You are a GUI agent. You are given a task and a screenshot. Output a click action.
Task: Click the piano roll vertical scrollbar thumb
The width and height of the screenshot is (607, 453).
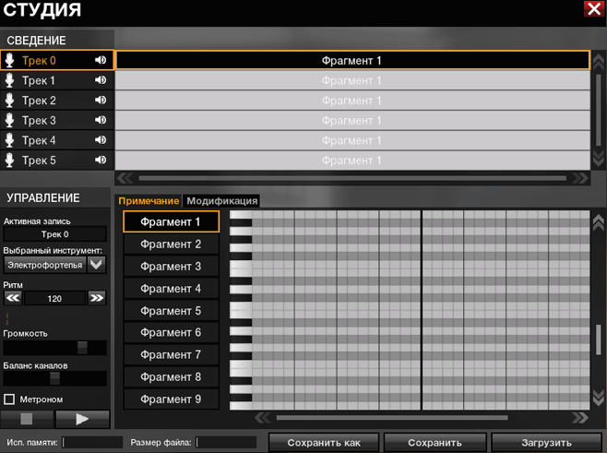(599, 340)
